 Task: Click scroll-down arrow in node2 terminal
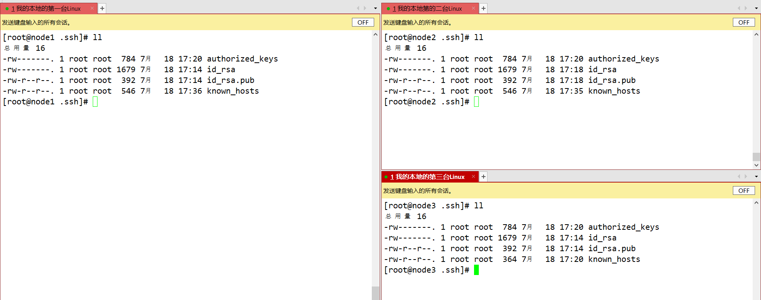click(756, 165)
